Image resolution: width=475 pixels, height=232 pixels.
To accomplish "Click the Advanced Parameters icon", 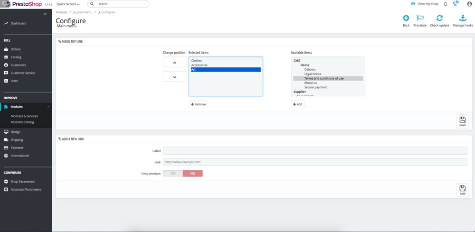I will 6,189.
